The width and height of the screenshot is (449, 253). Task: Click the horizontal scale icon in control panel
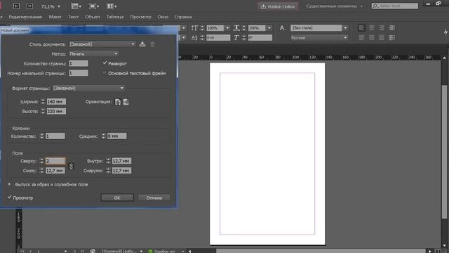236,28
